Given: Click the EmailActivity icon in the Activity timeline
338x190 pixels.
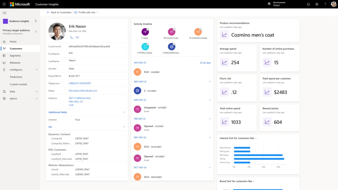Looking at the screenshot, I should (x=171, y=32).
